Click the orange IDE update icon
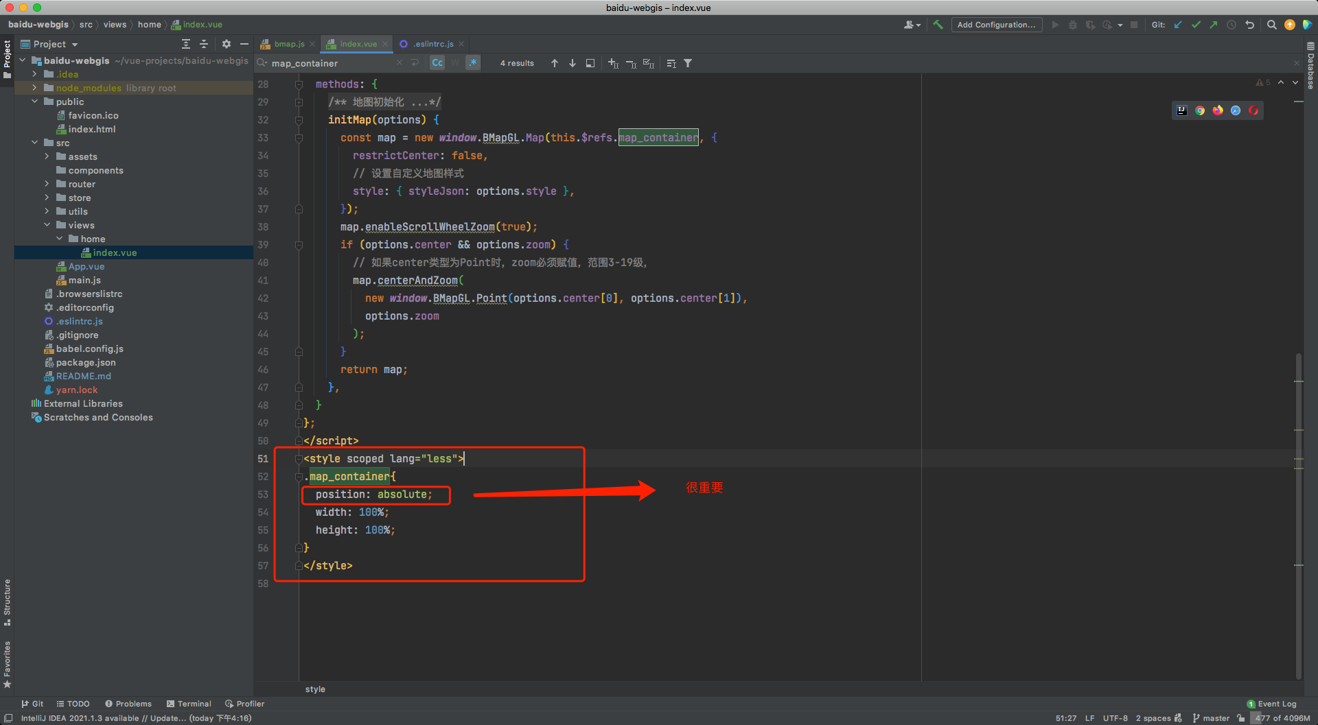The height and width of the screenshot is (725, 1318). [1290, 25]
